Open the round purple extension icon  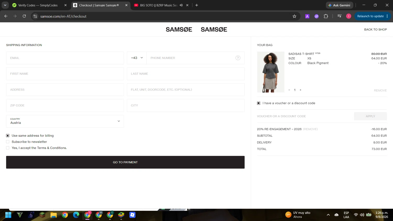[x=316, y=16]
